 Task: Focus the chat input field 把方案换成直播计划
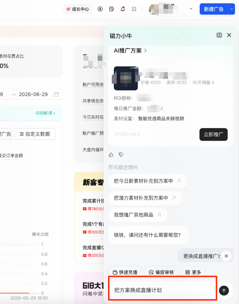[162, 290]
